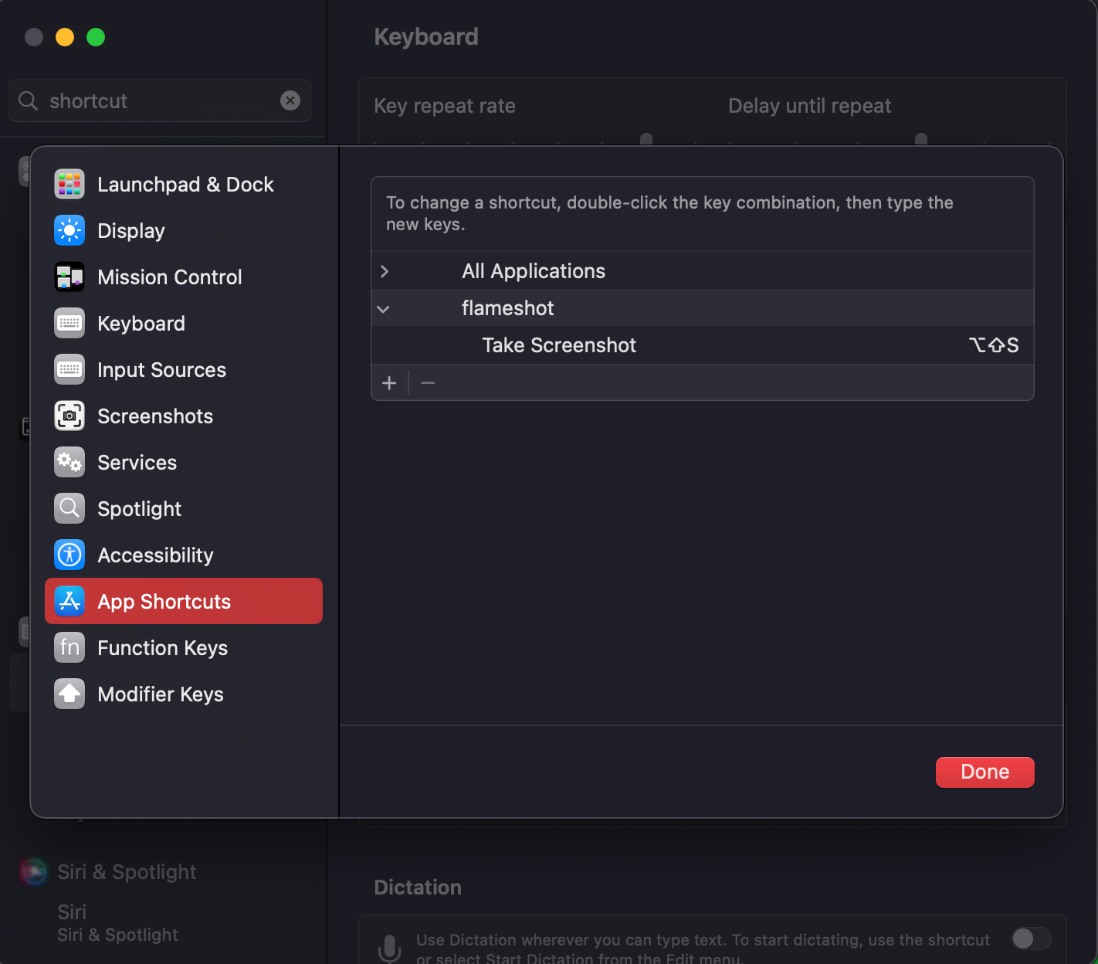This screenshot has width=1098, height=964.
Task: Click the Done button
Action: tap(984, 772)
